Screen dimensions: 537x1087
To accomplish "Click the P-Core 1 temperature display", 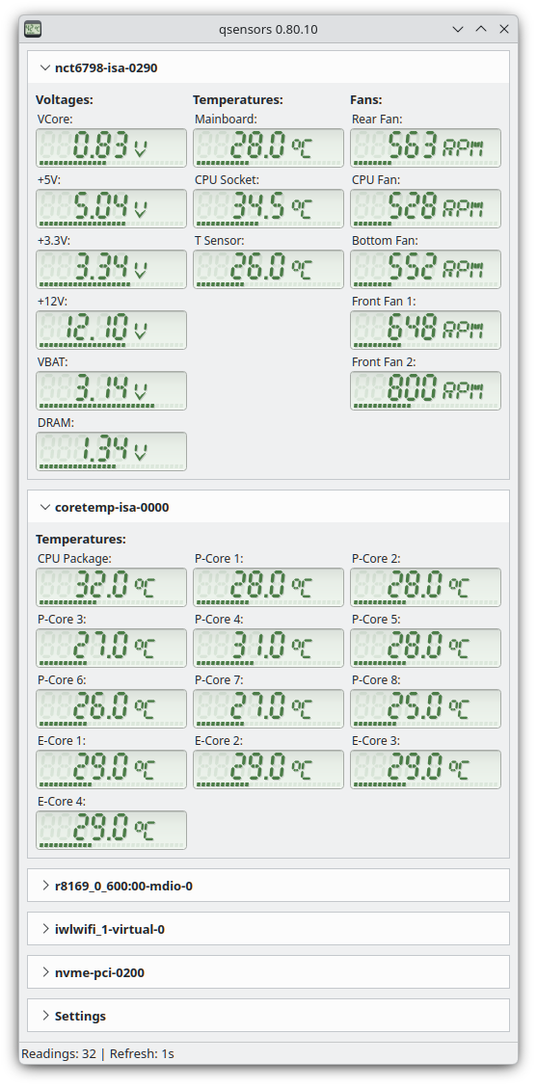I will coord(268,587).
